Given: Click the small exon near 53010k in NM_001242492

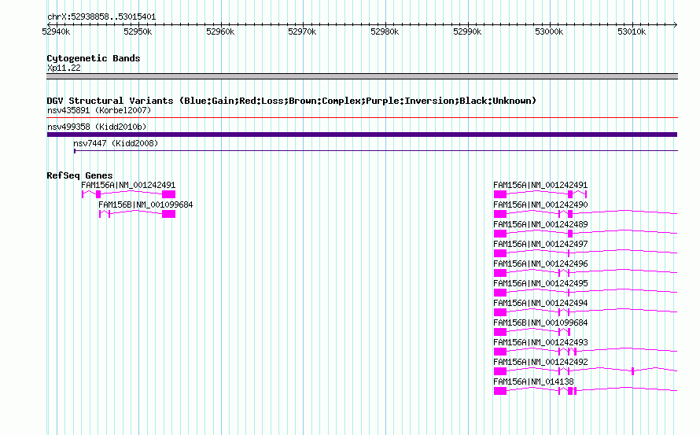Looking at the screenshot, I should click(632, 371).
